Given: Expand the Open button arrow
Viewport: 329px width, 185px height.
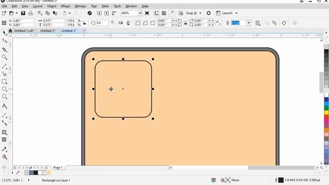Looking at the screenshot, I should click(16, 13).
